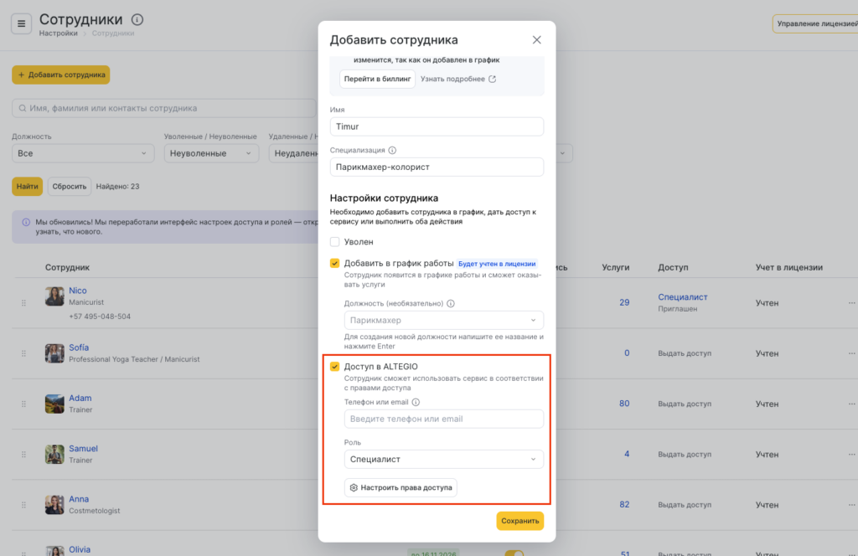This screenshot has width=858, height=556.
Task: Uncheck Доступ в ALTEGIO checkbox
Action: 335,367
